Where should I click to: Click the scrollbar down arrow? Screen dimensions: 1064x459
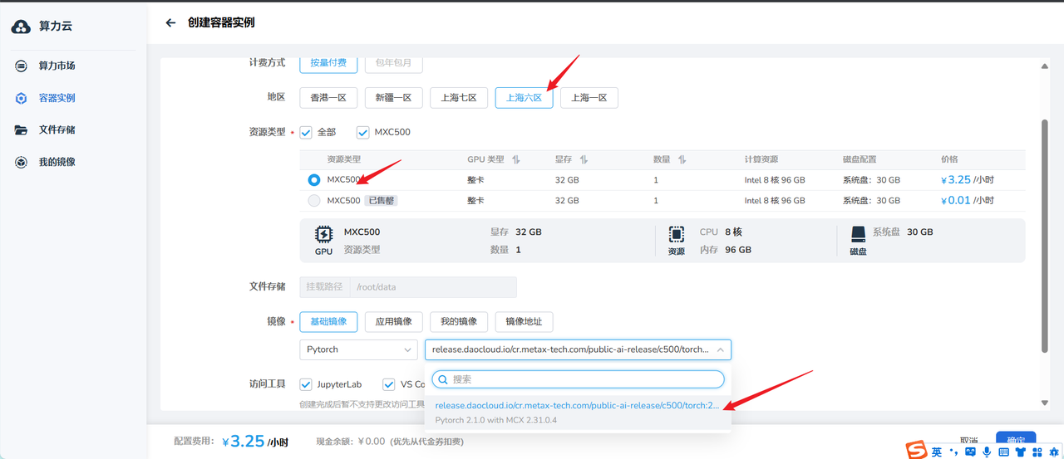(1045, 403)
